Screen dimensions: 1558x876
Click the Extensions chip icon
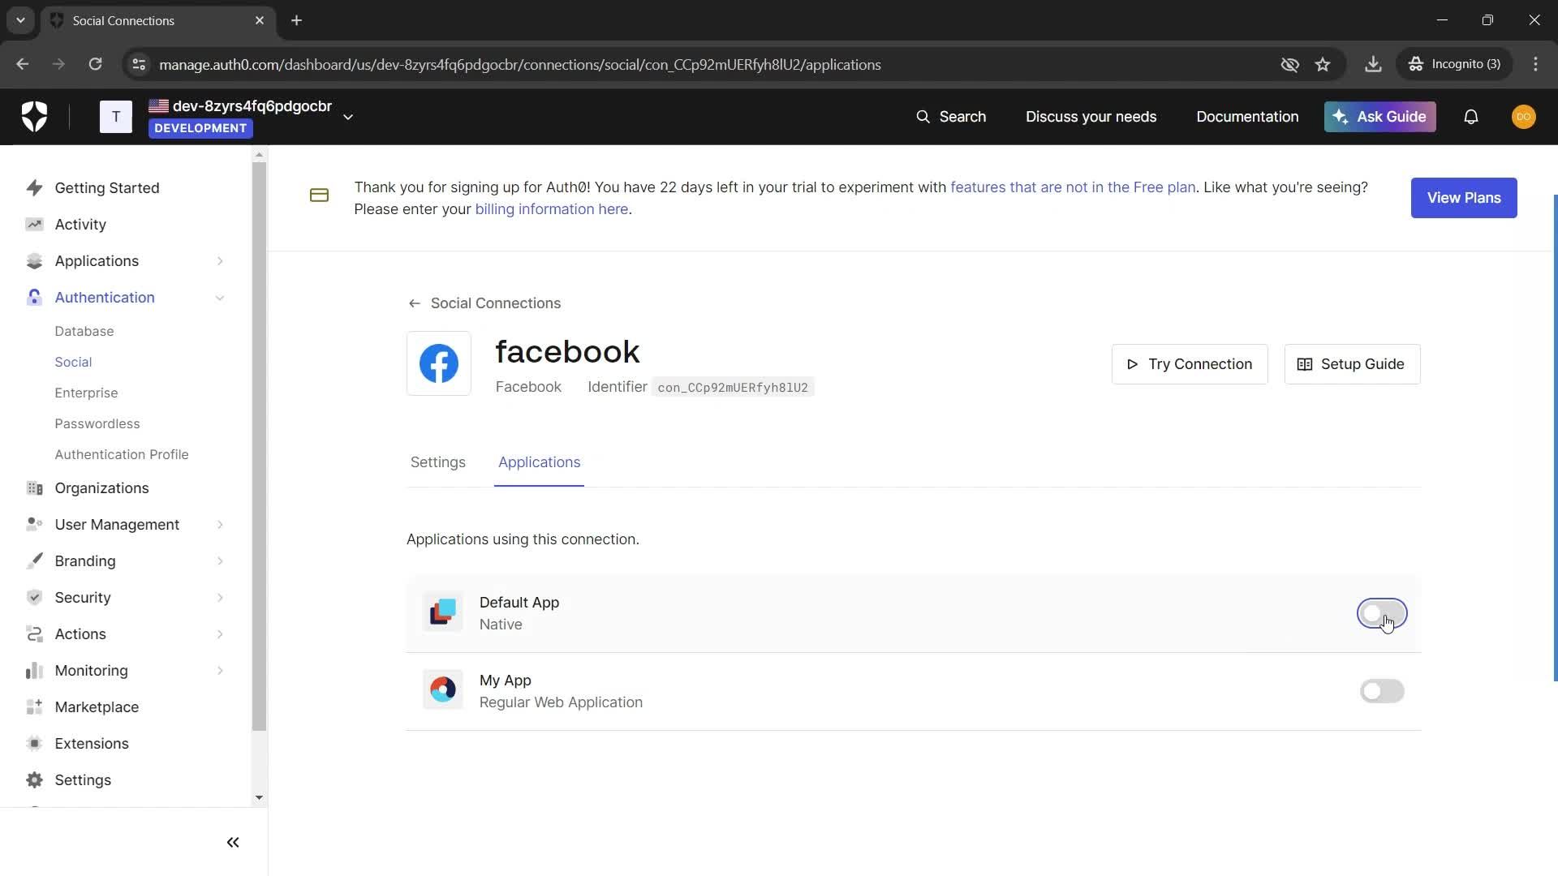coord(34,744)
